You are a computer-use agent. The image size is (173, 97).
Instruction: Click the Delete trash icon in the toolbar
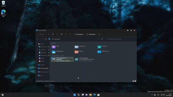point(70,34)
